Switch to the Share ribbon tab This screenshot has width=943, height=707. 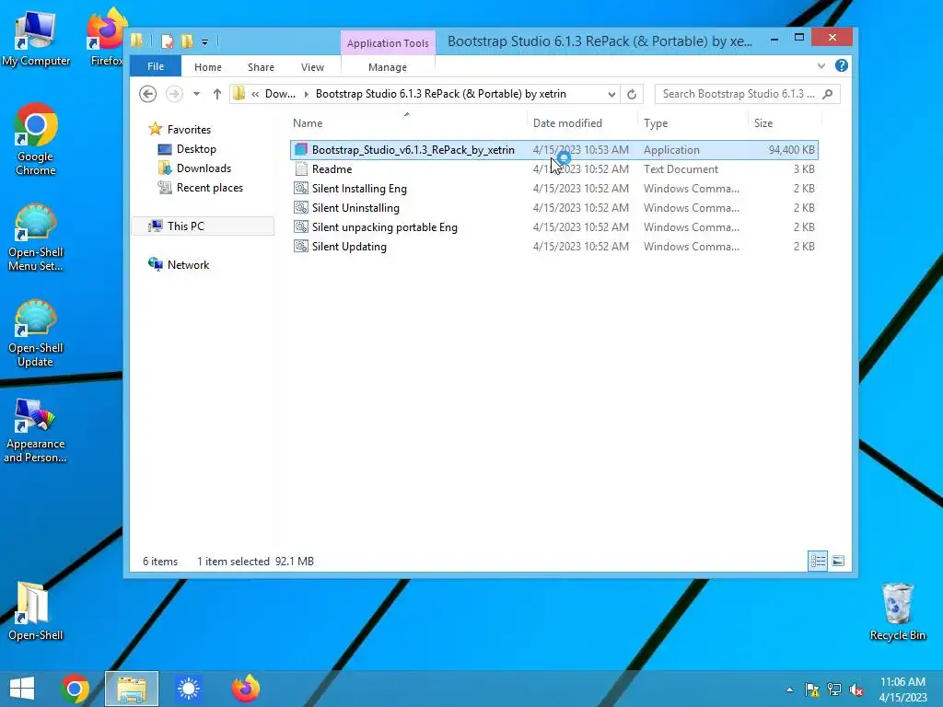[261, 67]
